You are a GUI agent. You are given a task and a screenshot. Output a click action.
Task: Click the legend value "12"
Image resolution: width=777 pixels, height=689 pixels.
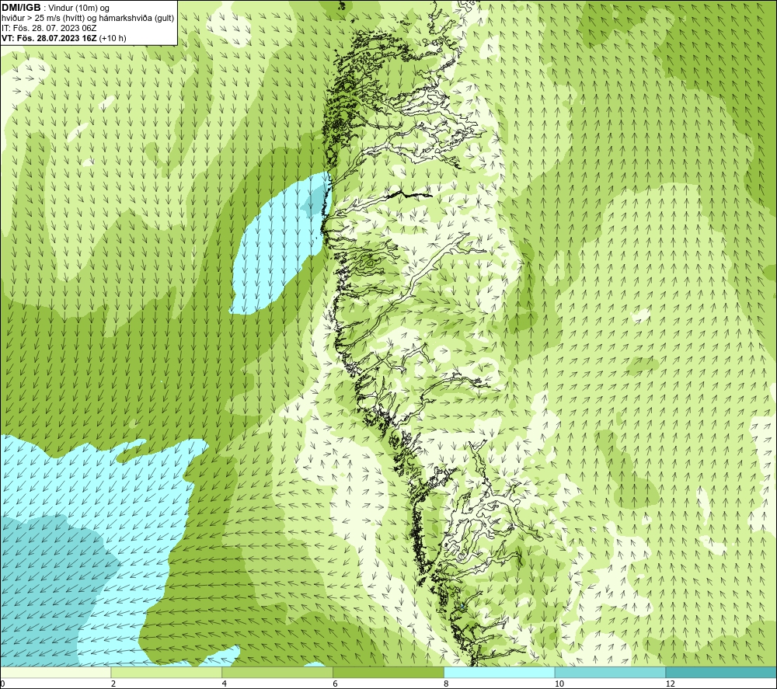pyautogui.click(x=671, y=684)
